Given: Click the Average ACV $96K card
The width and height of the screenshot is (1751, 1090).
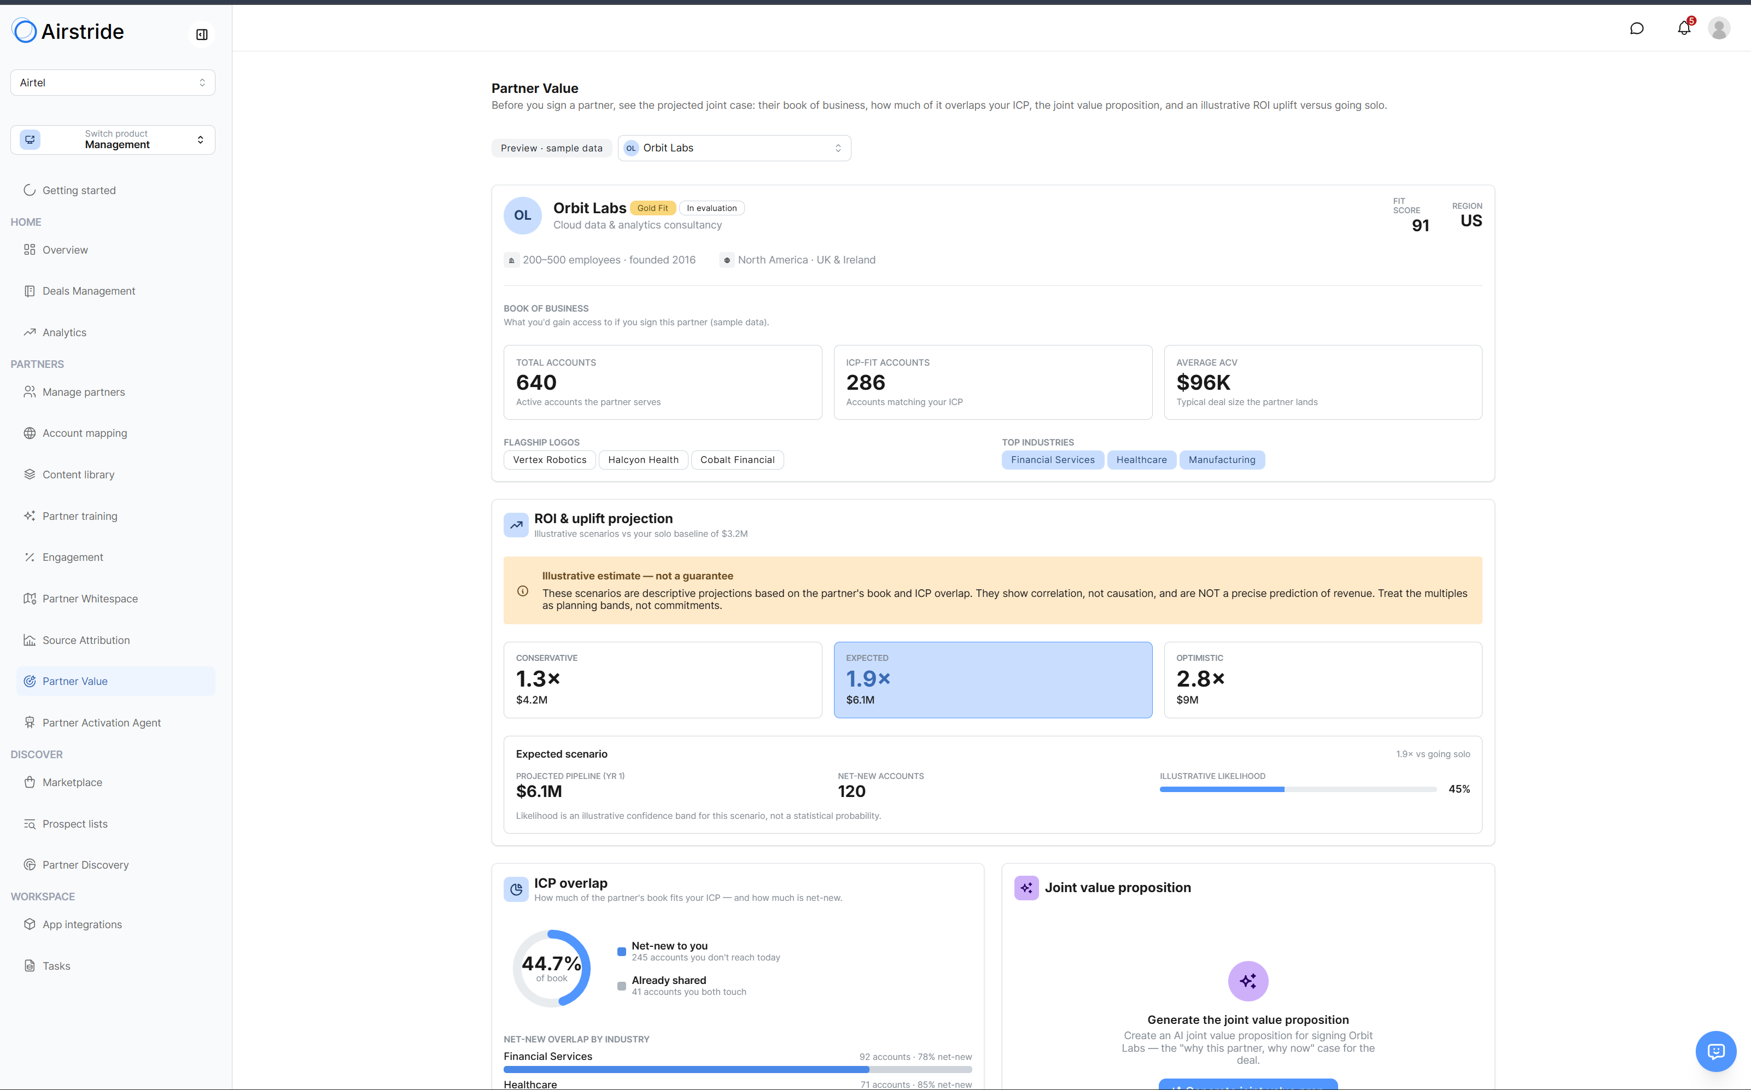Looking at the screenshot, I should pos(1323,382).
